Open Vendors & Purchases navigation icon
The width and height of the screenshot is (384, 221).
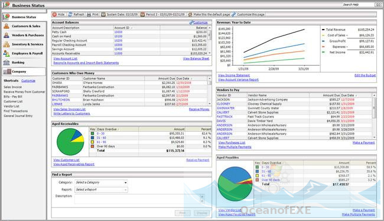click(6, 35)
